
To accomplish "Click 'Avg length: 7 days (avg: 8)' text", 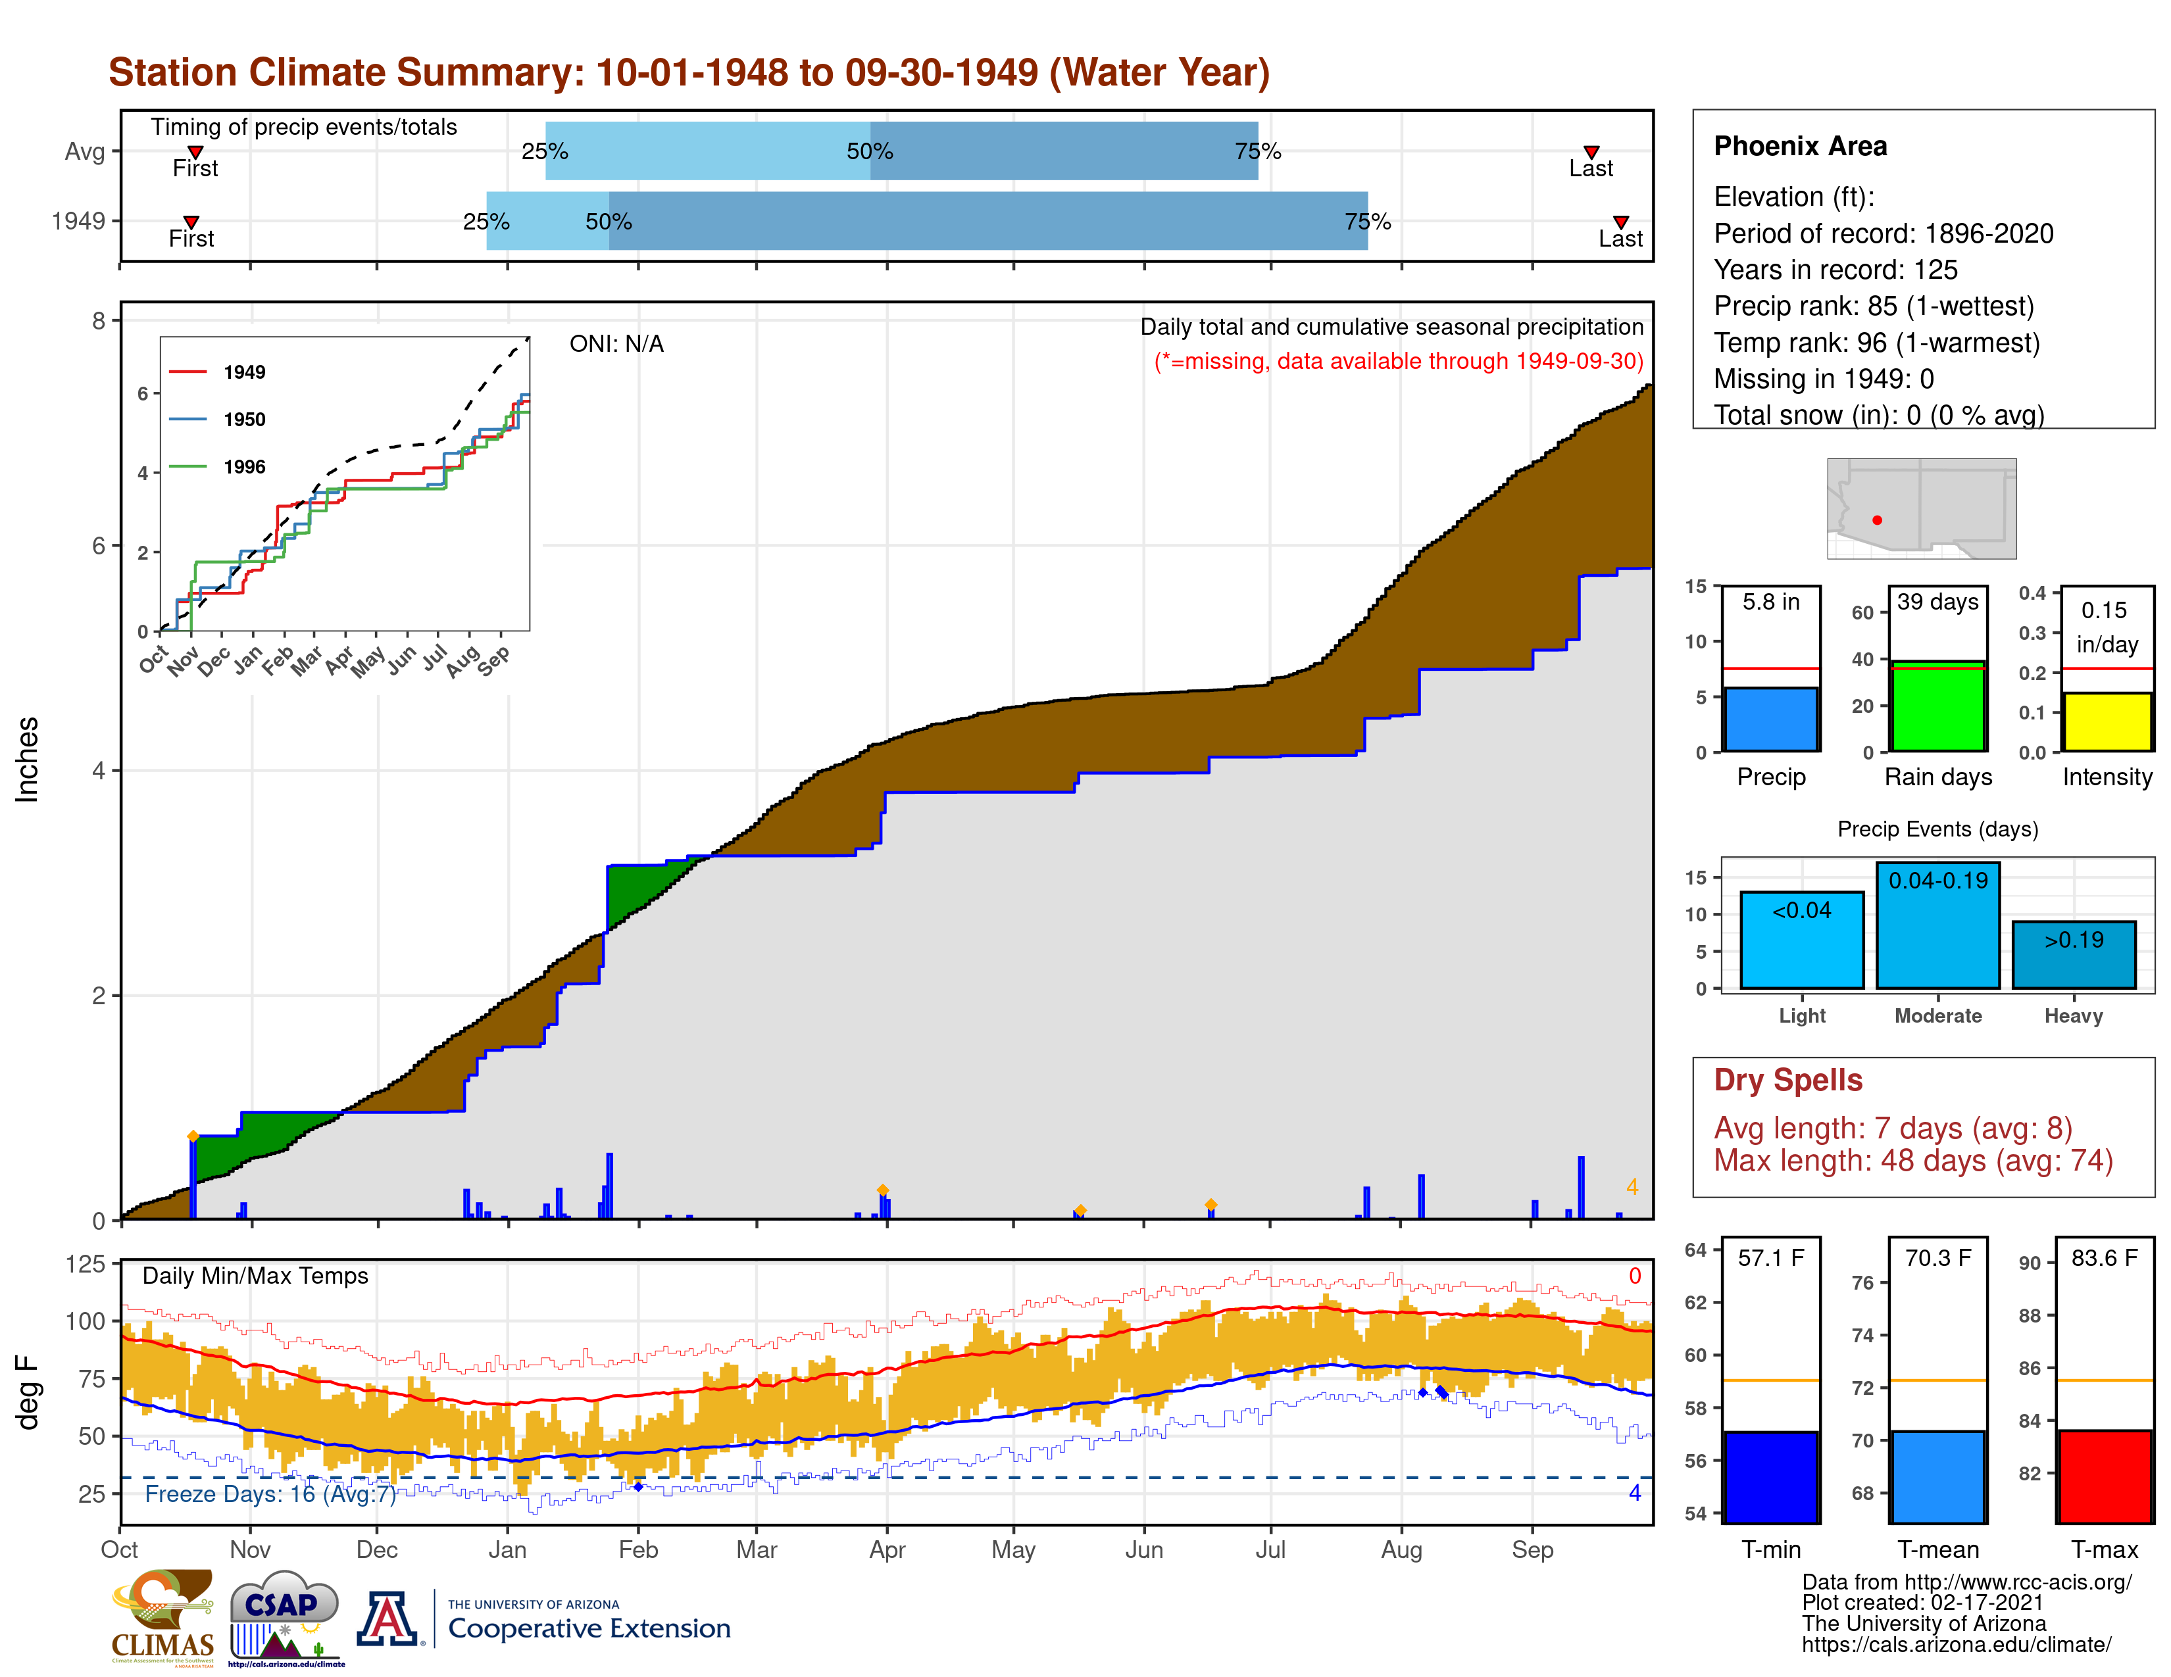I will (1893, 1129).
